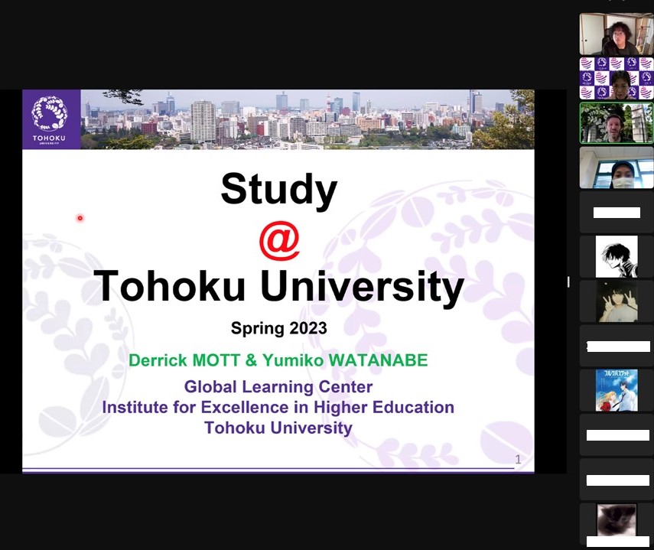
Task: Click "Institute for Excellence in Higher Education" text
Action: pos(278,407)
